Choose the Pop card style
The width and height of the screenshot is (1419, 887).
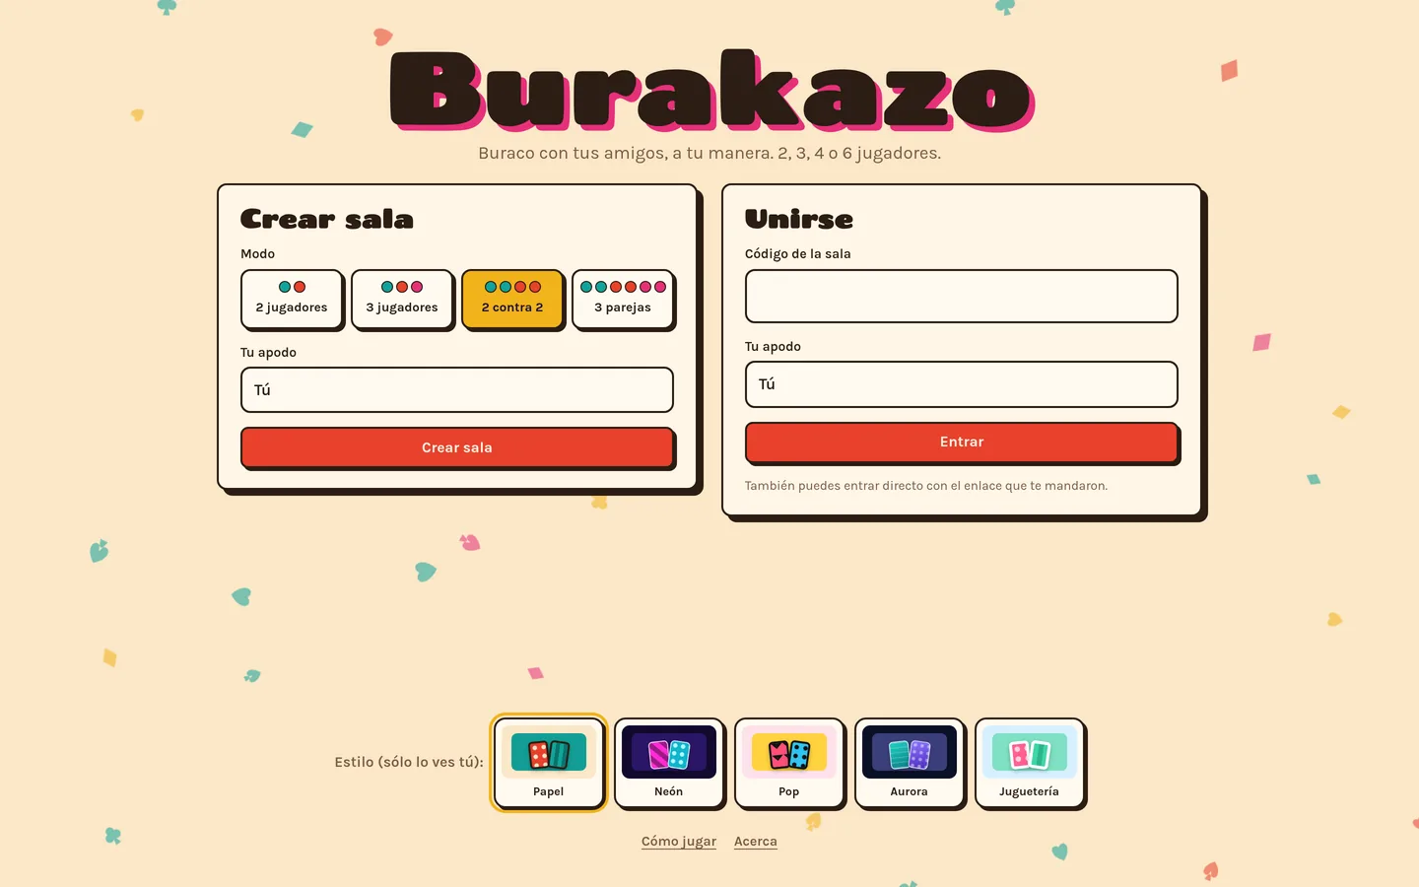coord(789,763)
